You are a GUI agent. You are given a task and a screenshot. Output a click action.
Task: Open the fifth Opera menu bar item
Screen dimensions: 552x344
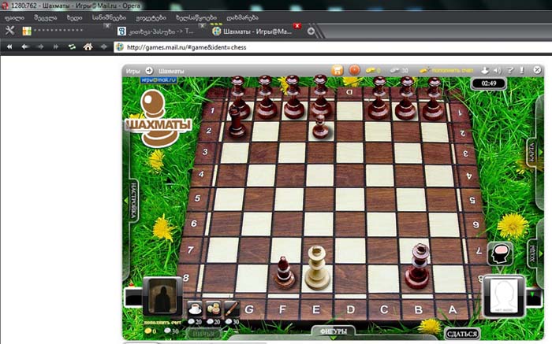[x=151, y=17]
